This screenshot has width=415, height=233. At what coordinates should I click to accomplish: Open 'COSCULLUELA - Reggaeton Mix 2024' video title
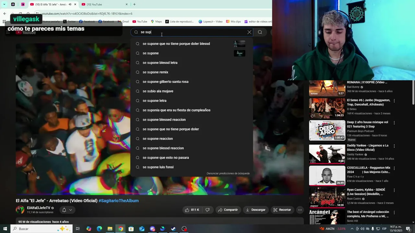click(369, 170)
